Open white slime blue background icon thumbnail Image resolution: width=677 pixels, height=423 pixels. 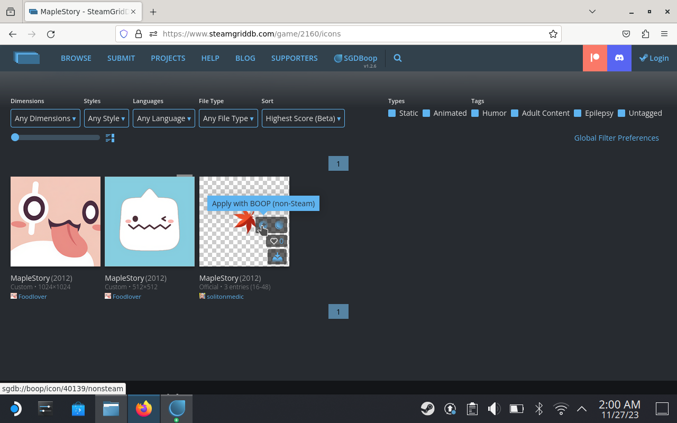point(150,222)
